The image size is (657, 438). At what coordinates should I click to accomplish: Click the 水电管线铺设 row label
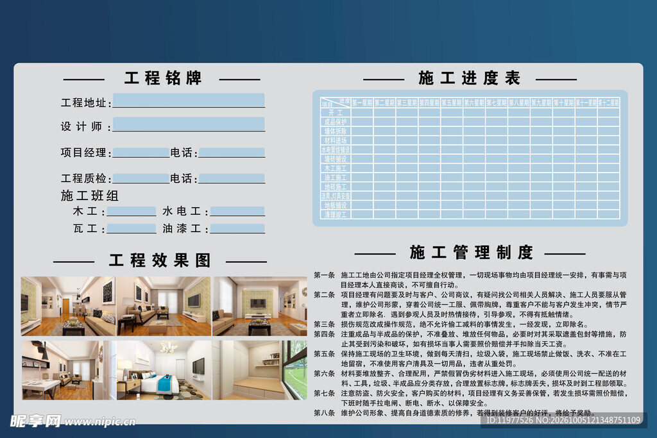(336, 149)
